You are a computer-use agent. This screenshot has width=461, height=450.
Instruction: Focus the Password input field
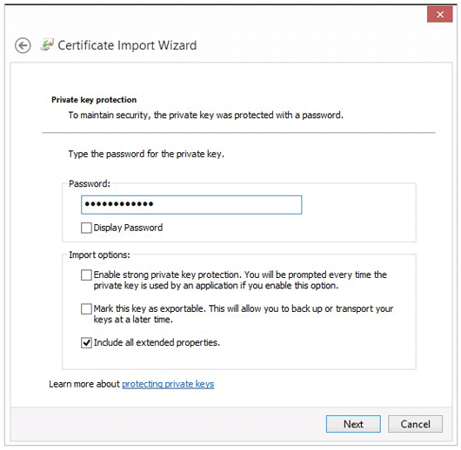coord(191,205)
